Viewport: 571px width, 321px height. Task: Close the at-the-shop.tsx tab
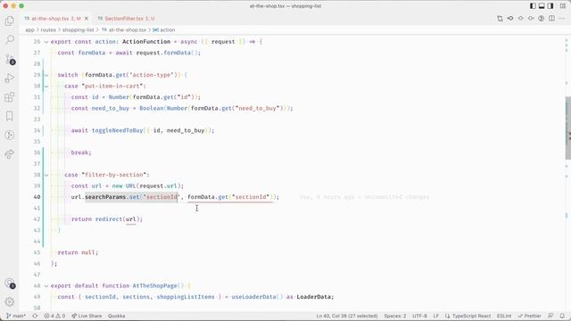pos(87,18)
